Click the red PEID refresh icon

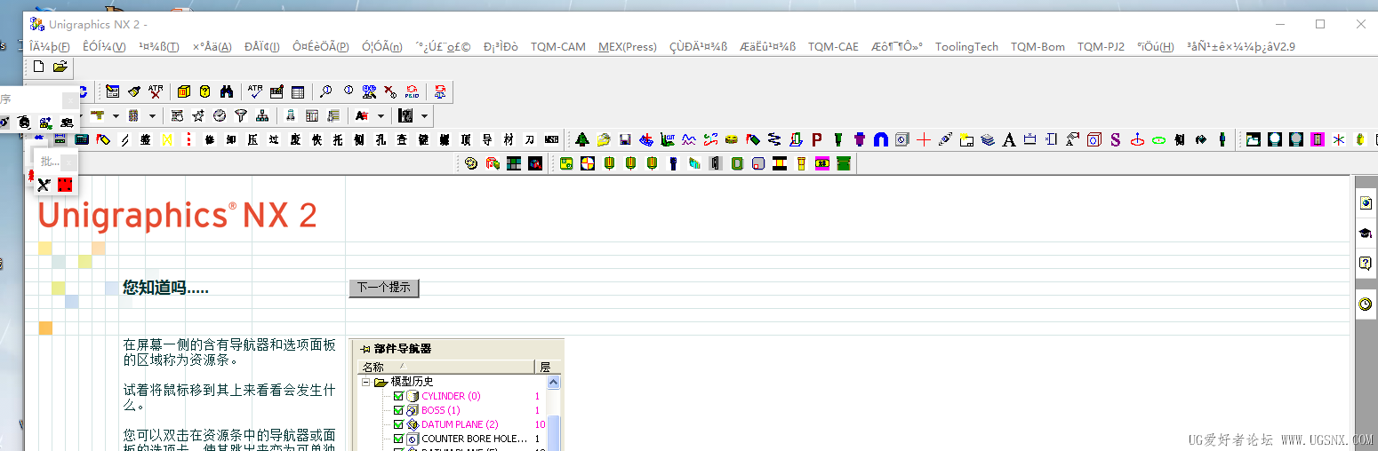[413, 91]
